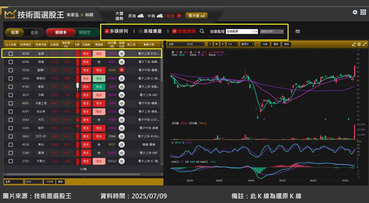Viewport: 369px width, 203px height.
Task: Collapse the stock list splitter arrow
Action: click(164, 118)
